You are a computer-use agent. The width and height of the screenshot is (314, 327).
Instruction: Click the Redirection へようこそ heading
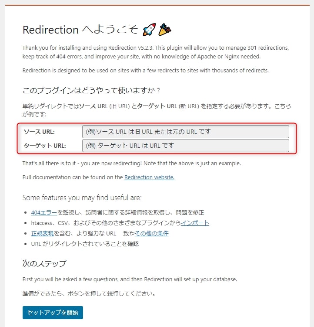[x=80, y=29]
